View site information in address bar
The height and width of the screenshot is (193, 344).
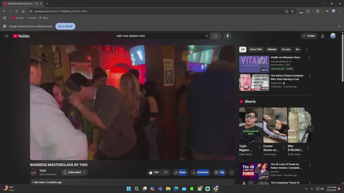[31, 11]
